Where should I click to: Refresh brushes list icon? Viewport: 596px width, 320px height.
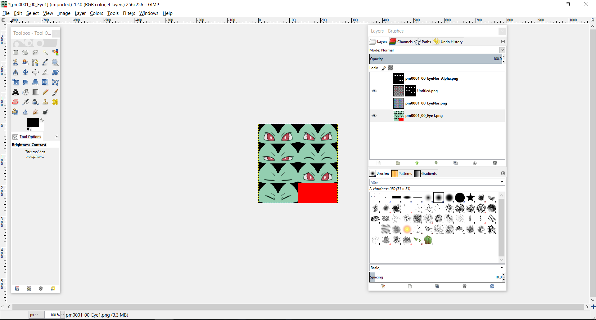point(492,287)
